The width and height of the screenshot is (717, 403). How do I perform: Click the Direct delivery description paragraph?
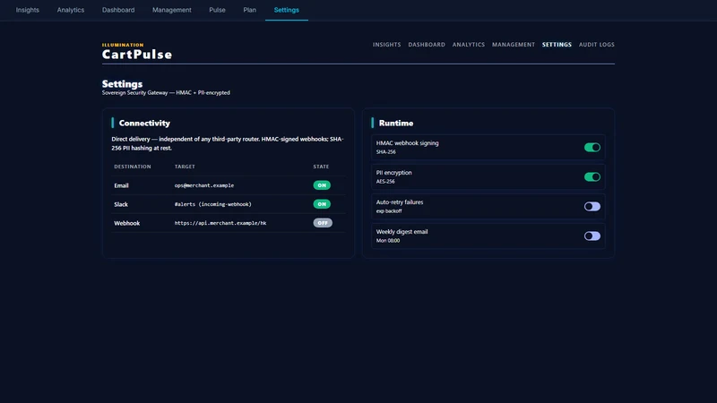[x=228, y=143]
